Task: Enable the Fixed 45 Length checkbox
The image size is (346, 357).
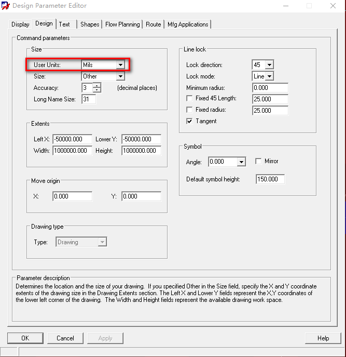Action: tap(189, 98)
